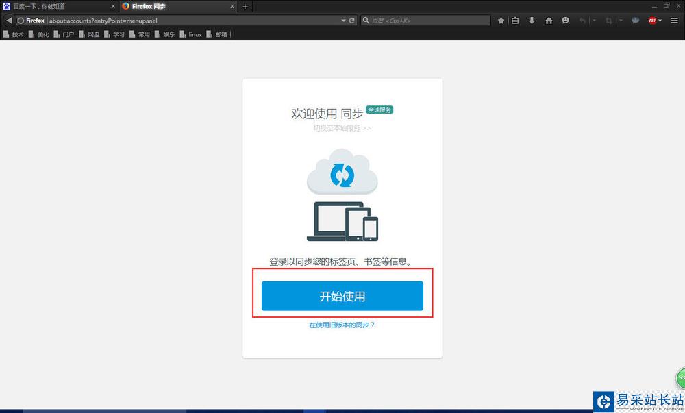This screenshot has height=413, width=685.
Task: Click the 欢迎使用 同步 heading
Action: point(327,114)
